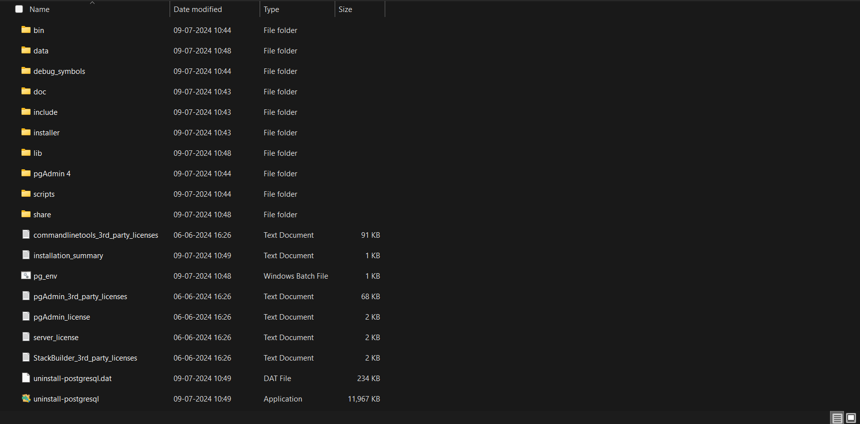Switch to details view layout icon

coord(837,418)
